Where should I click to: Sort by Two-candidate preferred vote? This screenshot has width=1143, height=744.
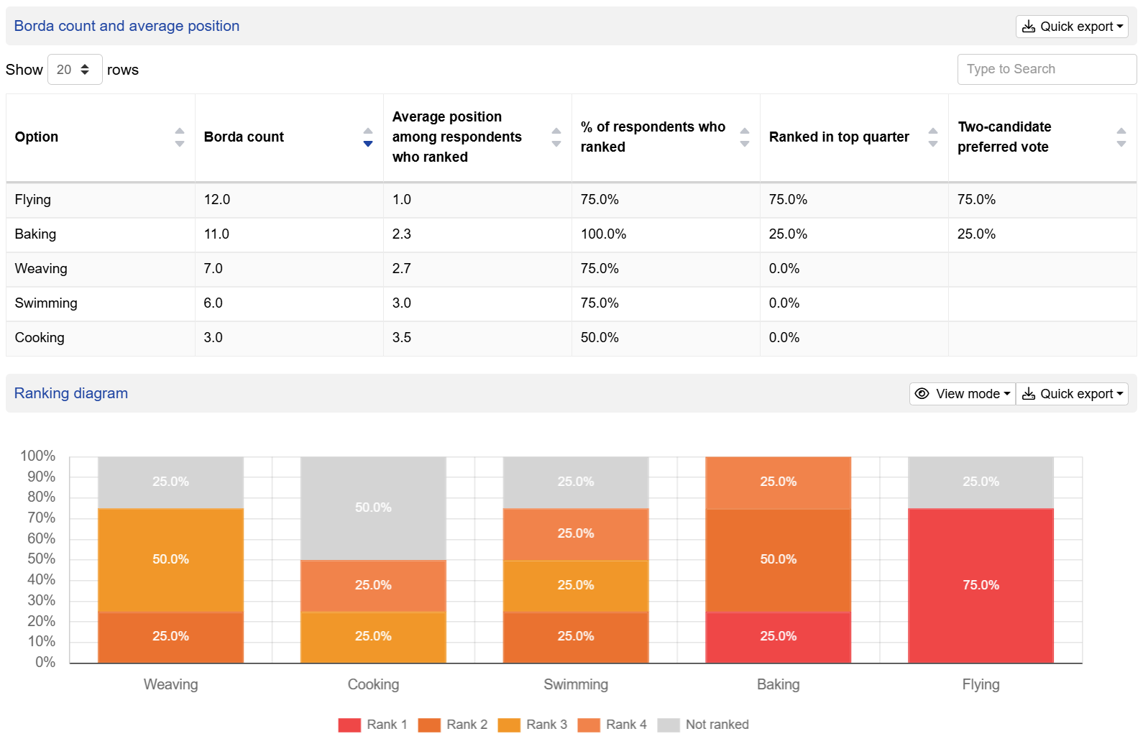click(x=1121, y=137)
